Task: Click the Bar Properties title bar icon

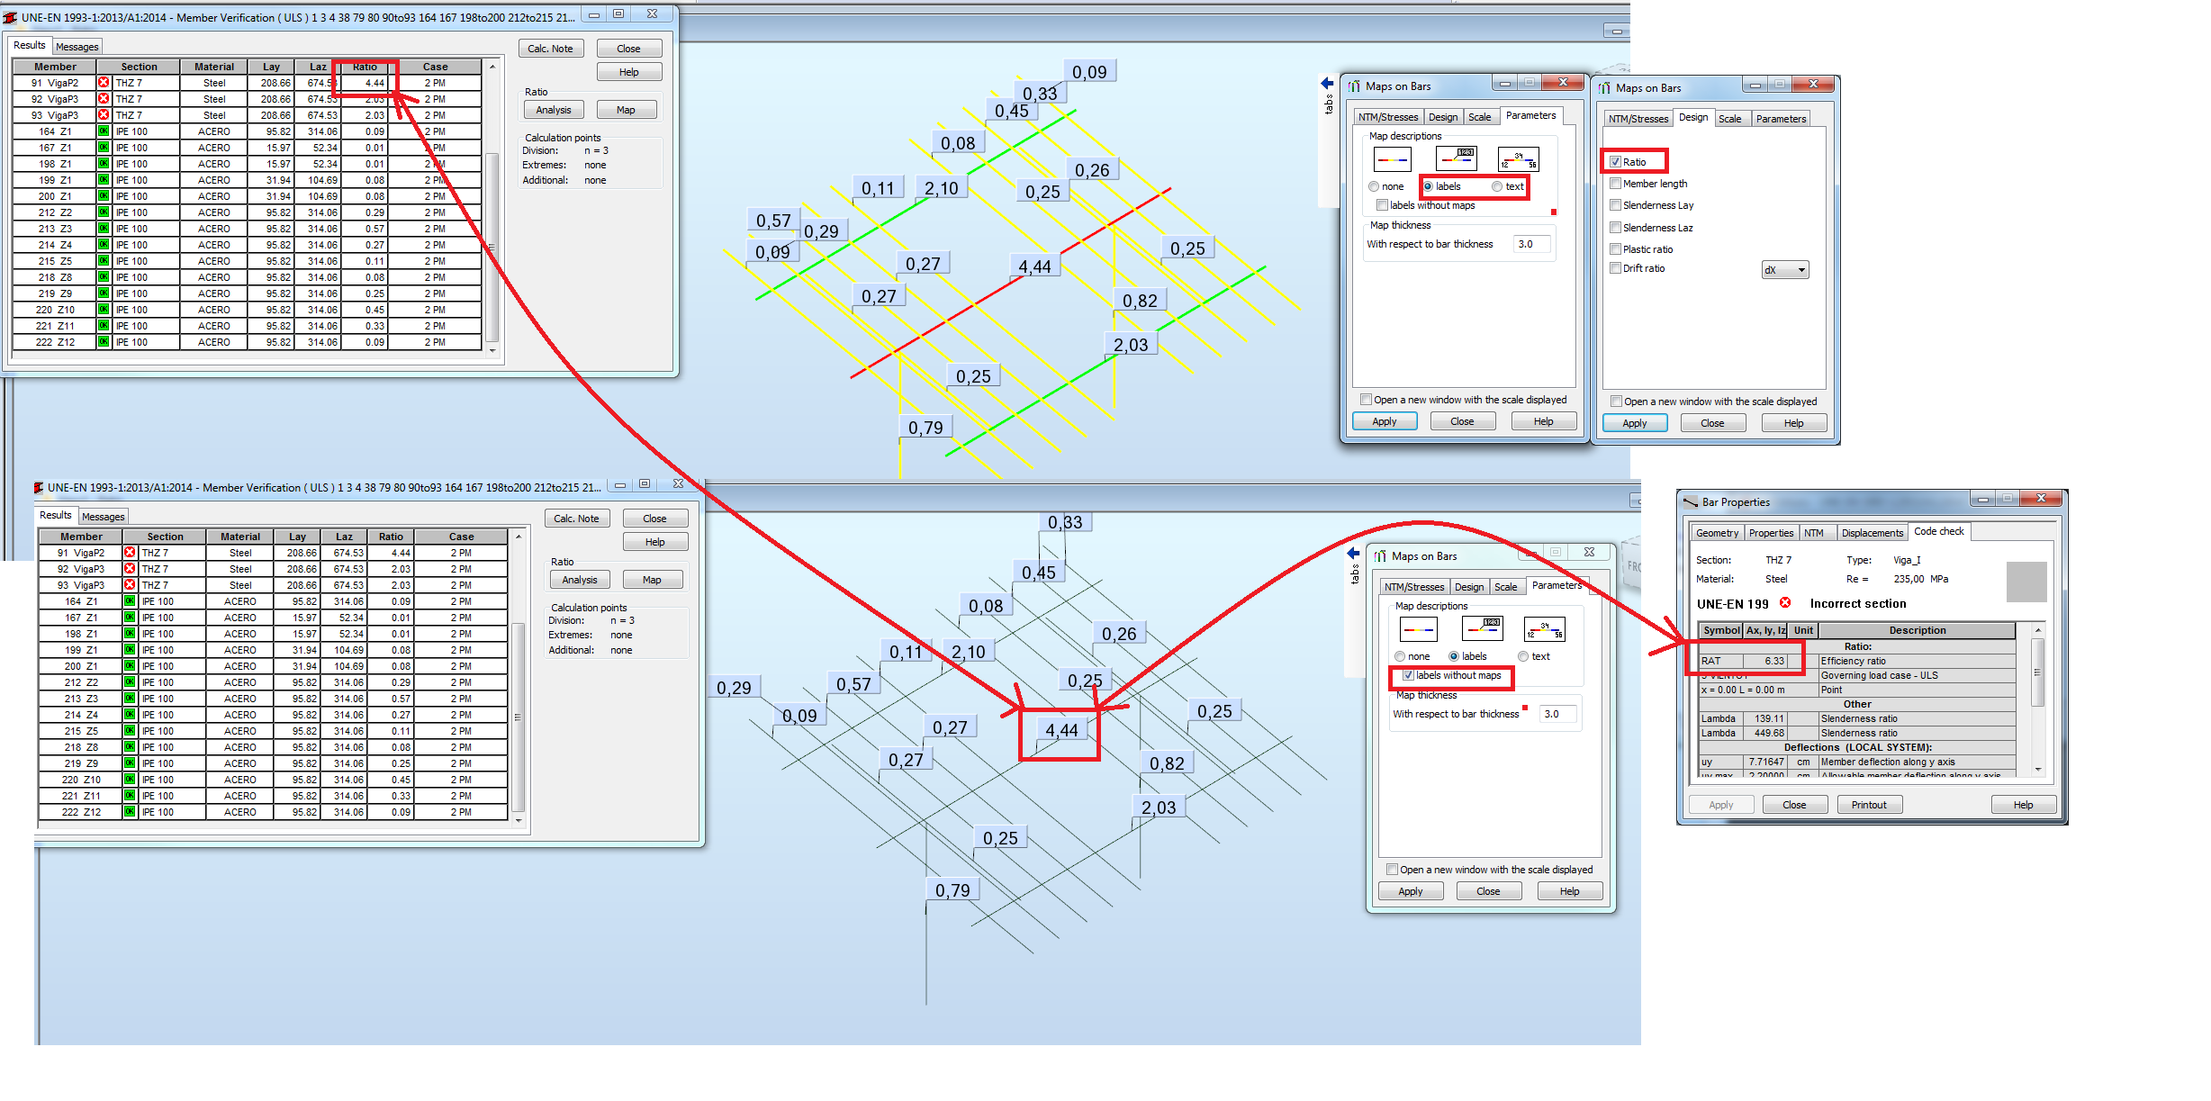Action: [1691, 501]
